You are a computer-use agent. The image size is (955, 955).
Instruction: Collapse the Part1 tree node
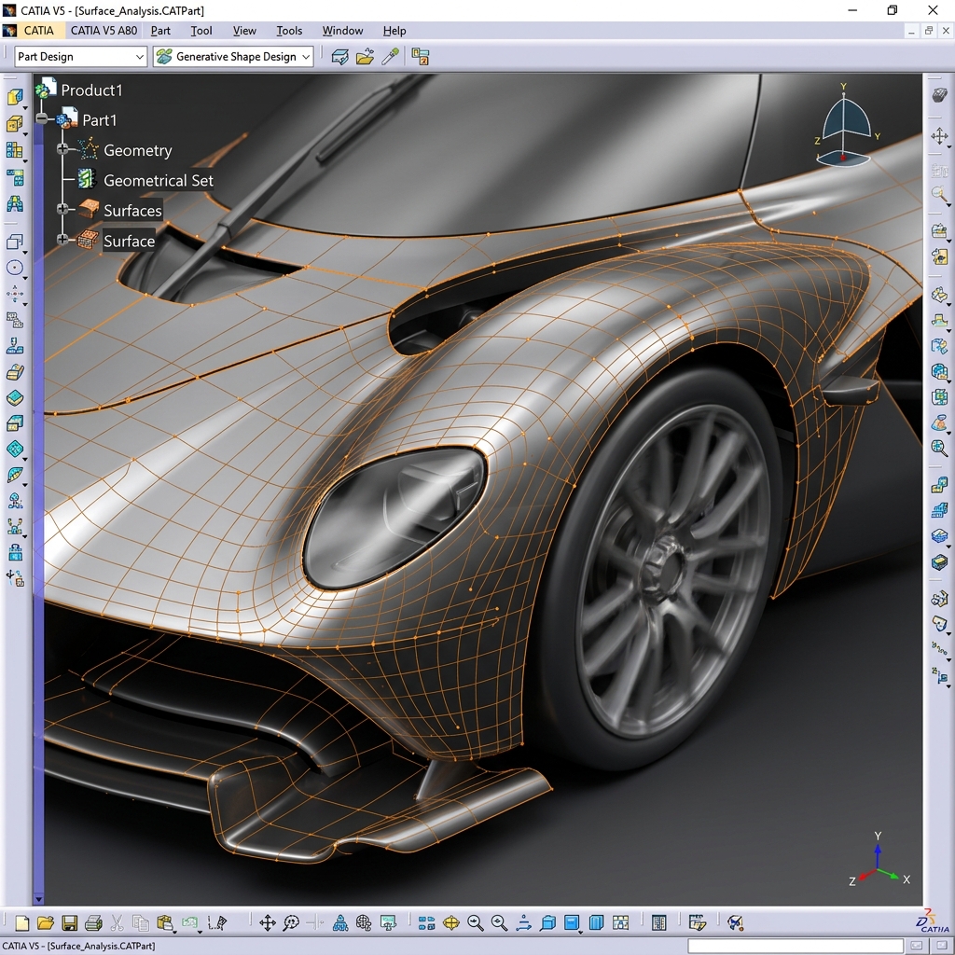click(x=41, y=118)
